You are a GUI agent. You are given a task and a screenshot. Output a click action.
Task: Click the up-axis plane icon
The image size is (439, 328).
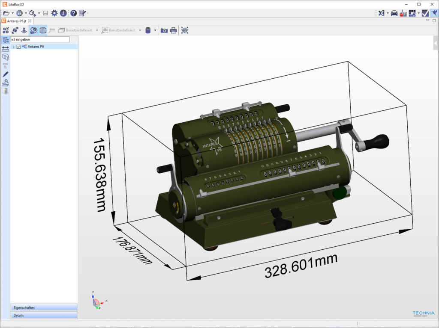tap(24, 30)
